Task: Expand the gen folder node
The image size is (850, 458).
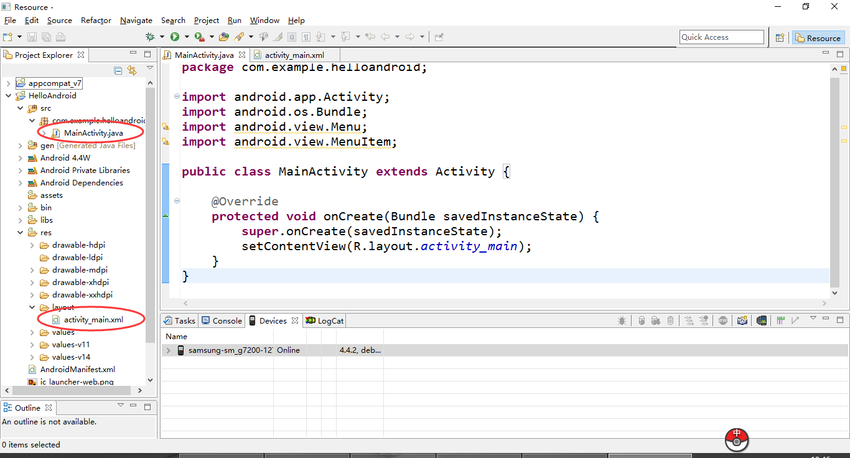Action: point(21,146)
